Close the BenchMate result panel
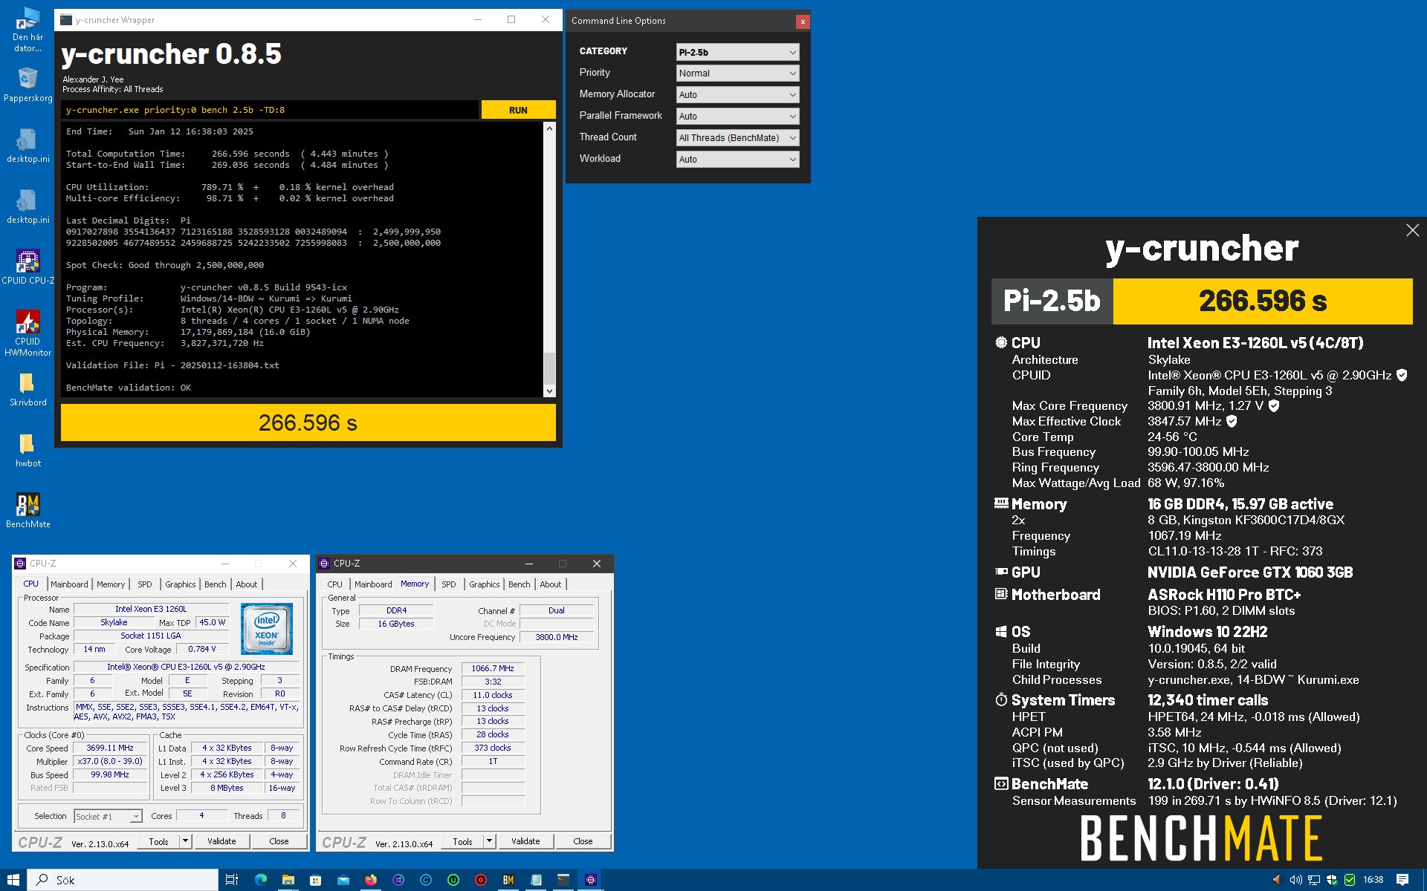 (1412, 230)
